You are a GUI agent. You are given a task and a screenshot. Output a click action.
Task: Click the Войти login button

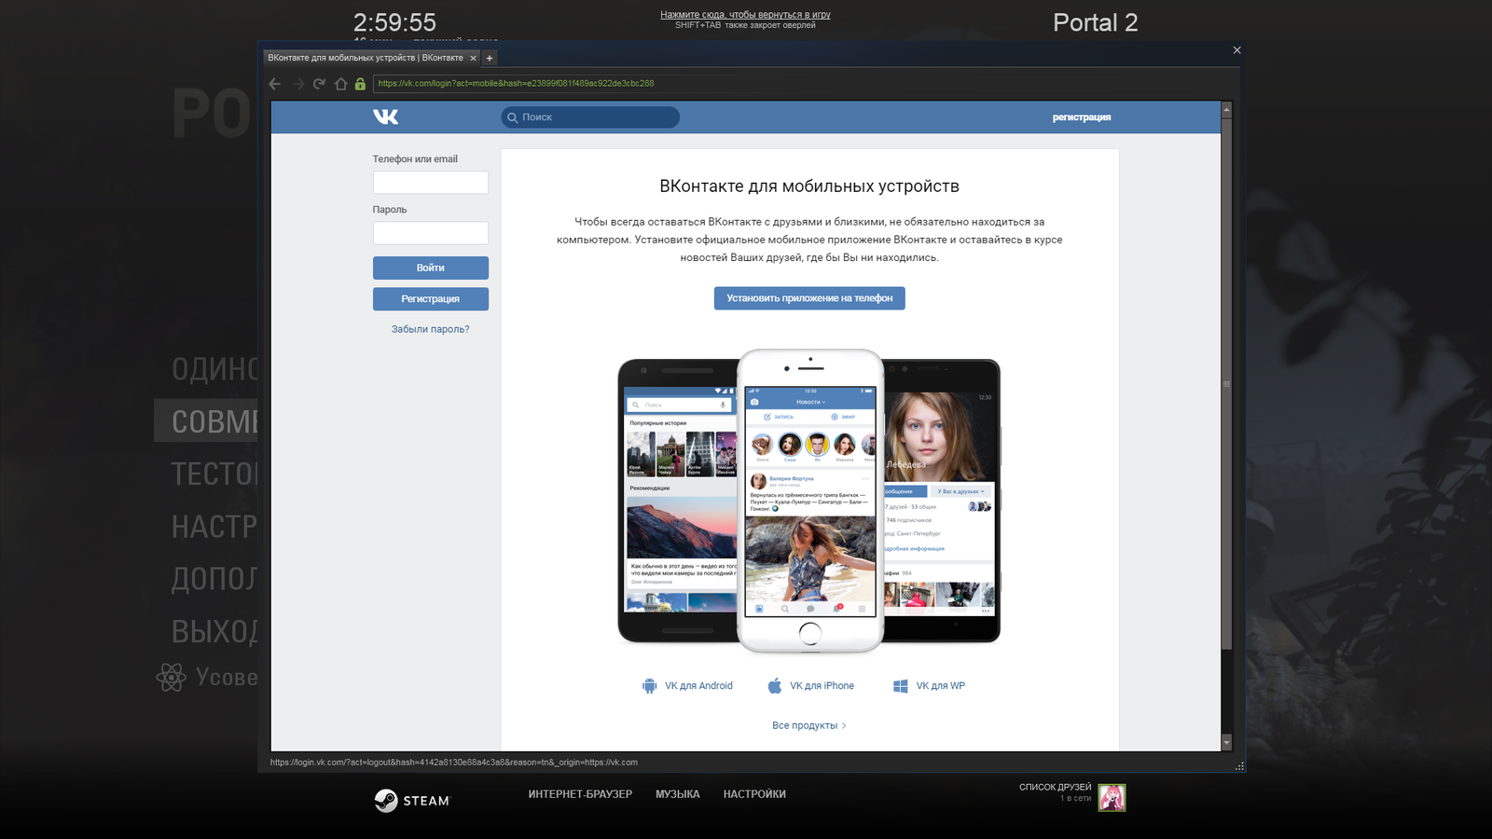pos(431,268)
